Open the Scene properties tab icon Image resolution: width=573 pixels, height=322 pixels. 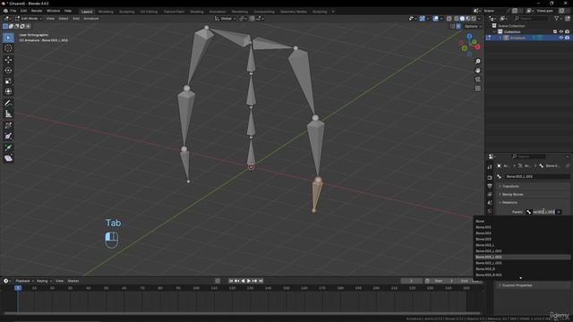(x=490, y=203)
